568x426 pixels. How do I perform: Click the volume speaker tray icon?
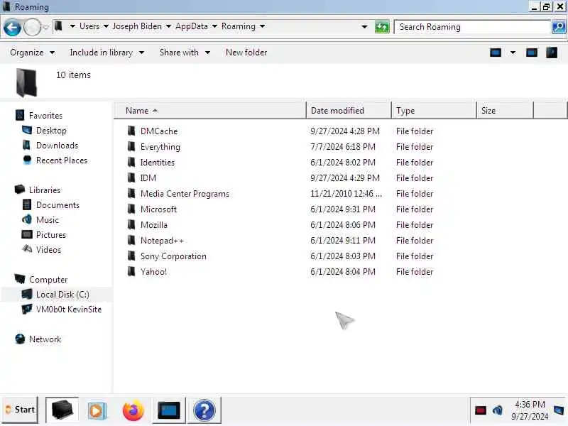pos(498,410)
